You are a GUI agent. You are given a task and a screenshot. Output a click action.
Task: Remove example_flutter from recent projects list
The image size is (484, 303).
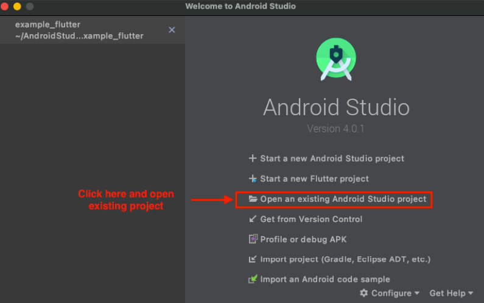[x=172, y=30]
